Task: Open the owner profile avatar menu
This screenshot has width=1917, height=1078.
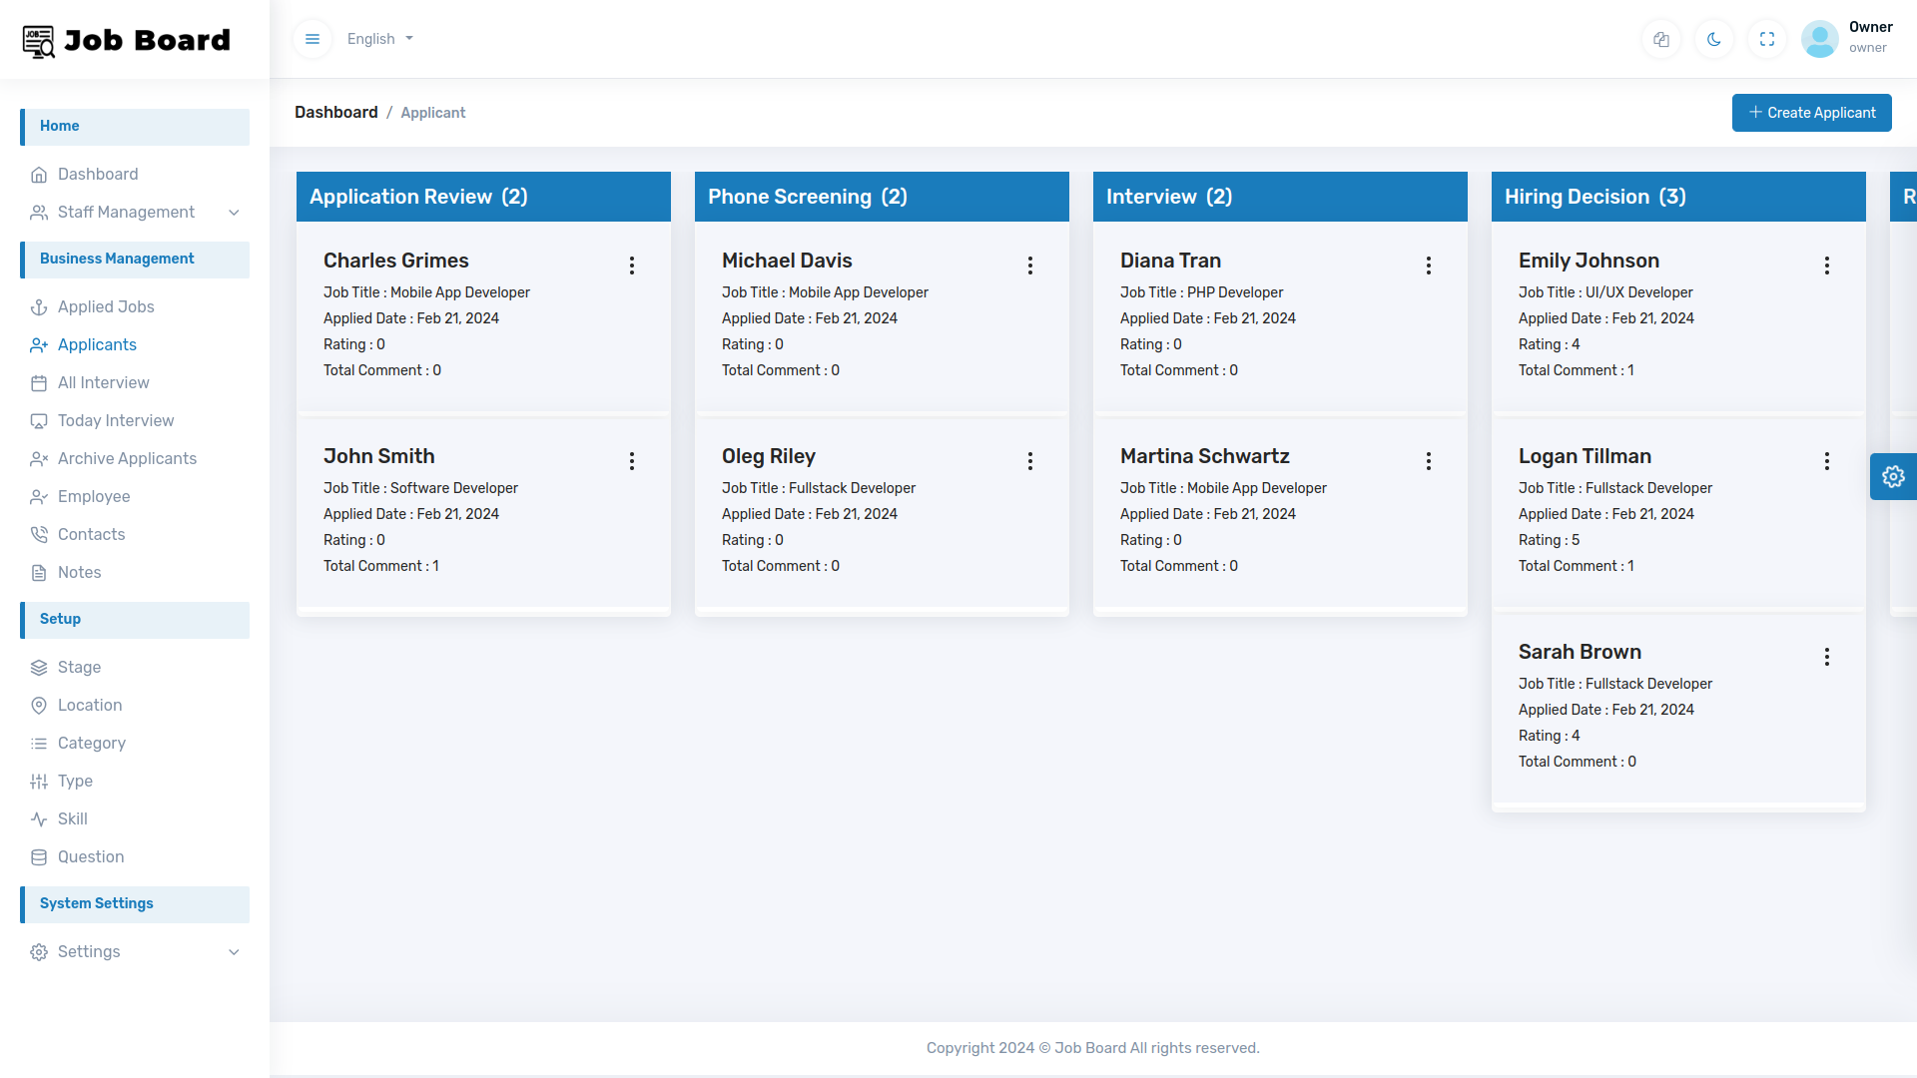Action: pos(1819,39)
